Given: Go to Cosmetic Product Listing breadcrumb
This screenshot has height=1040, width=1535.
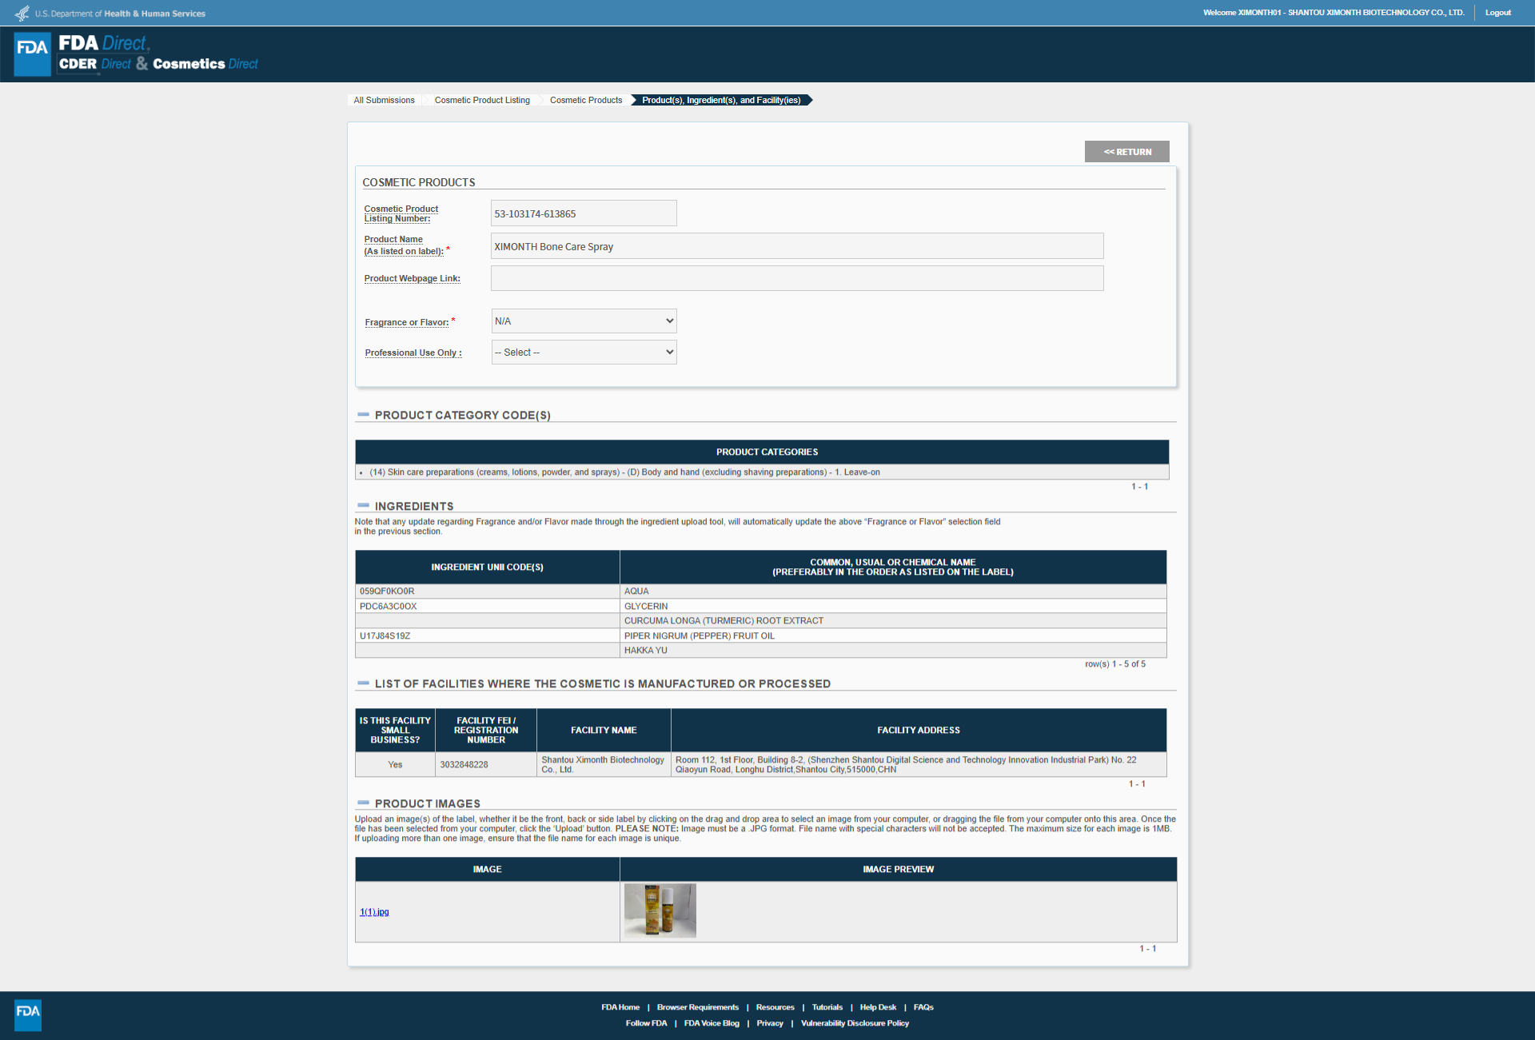Looking at the screenshot, I should click(482, 100).
